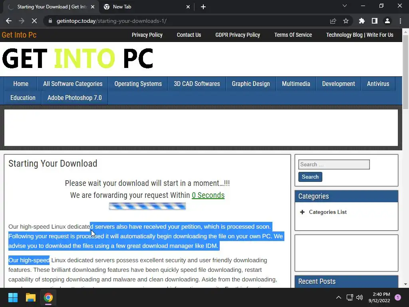Open the Terms Of Service link
The image size is (409, 307).
[293, 35]
